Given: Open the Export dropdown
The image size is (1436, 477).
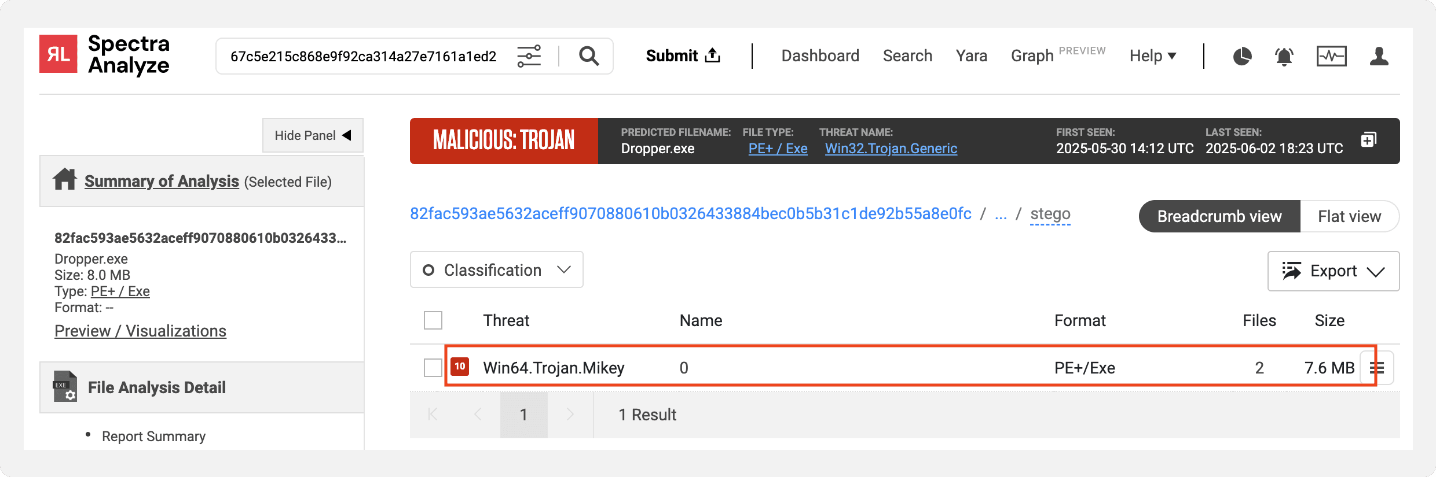Looking at the screenshot, I should coord(1333,271).
